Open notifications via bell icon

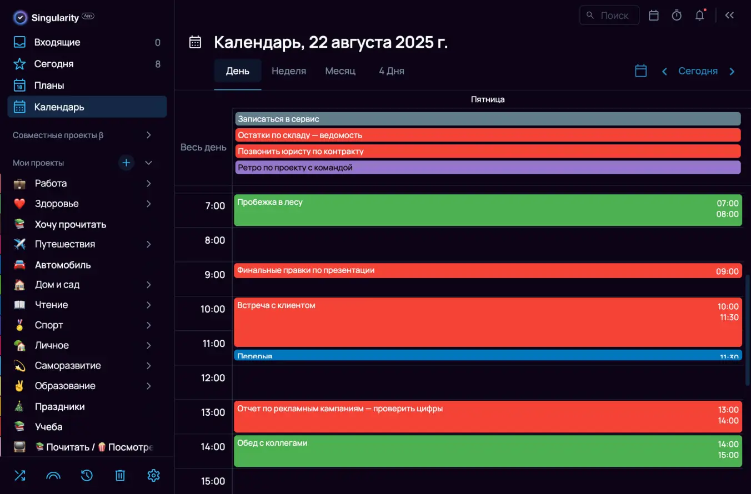pos(699,16)
